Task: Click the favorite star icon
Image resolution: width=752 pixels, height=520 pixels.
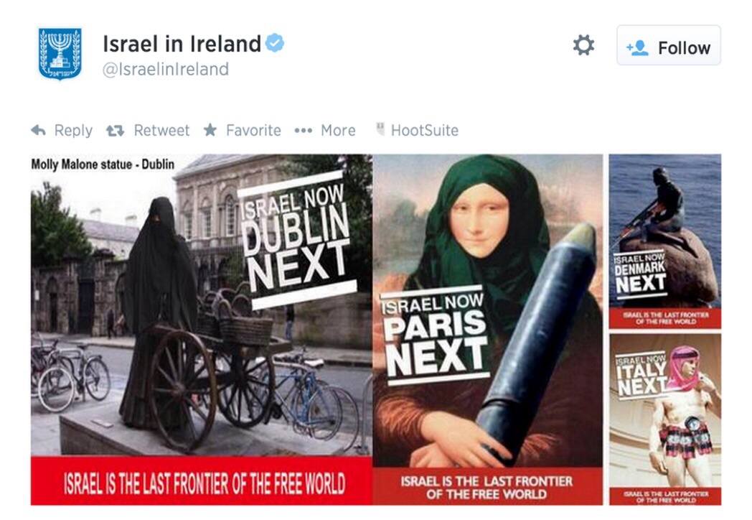Action: [210, 129]
